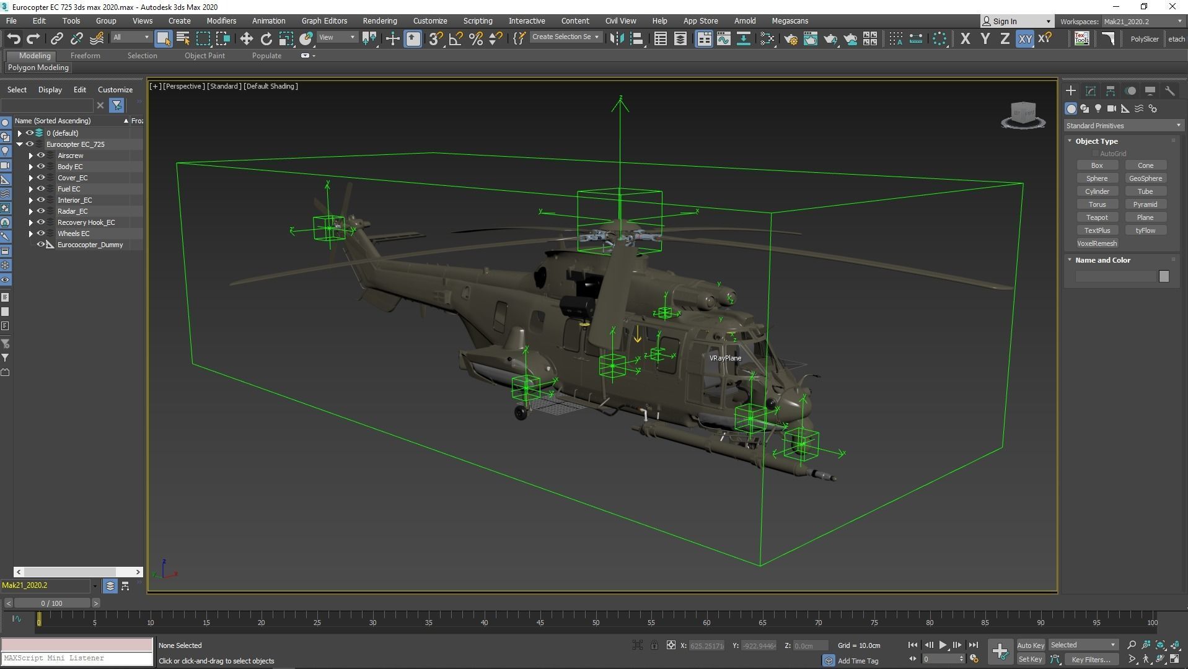This screenshot has height=669, width=1188.
Task: Hide the Body EC layer
Action: click(41, 167)
